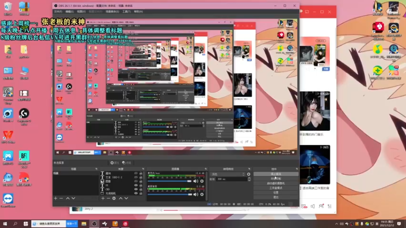
Task: Mute the 麦克风/Aux speaker icon
Action: coord(196,181)
